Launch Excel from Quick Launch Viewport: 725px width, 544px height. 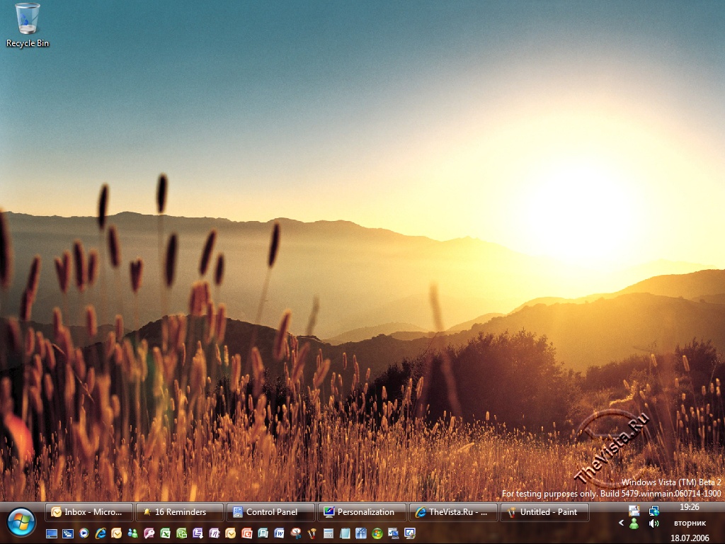(x=166, y=533)
